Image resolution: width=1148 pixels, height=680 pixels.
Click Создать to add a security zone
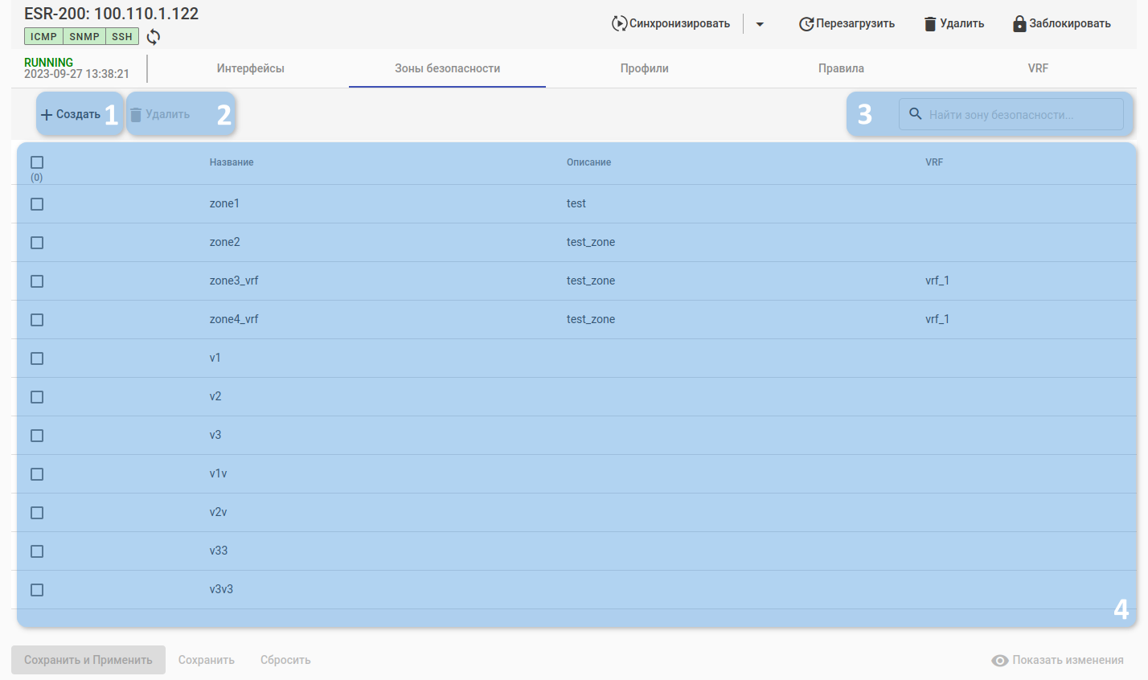coord(72,115)
